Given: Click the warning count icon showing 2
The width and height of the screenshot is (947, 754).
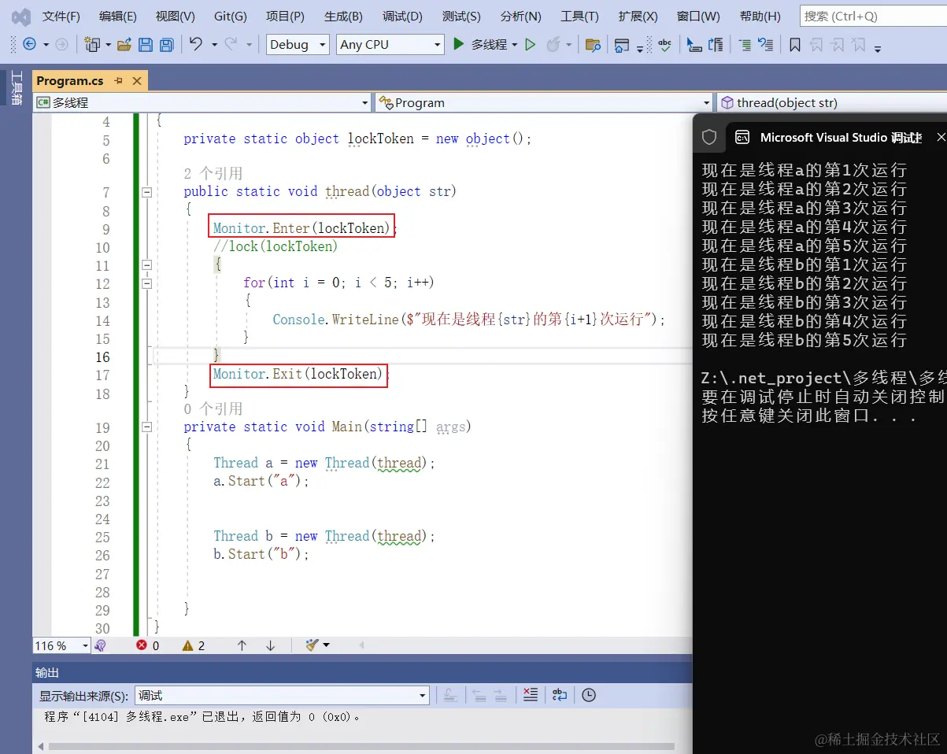Looking at the screenshot, I should (187, 645).
